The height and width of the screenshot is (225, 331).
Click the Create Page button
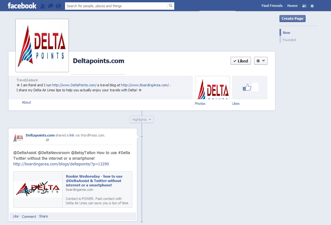(x=292, y=19)
